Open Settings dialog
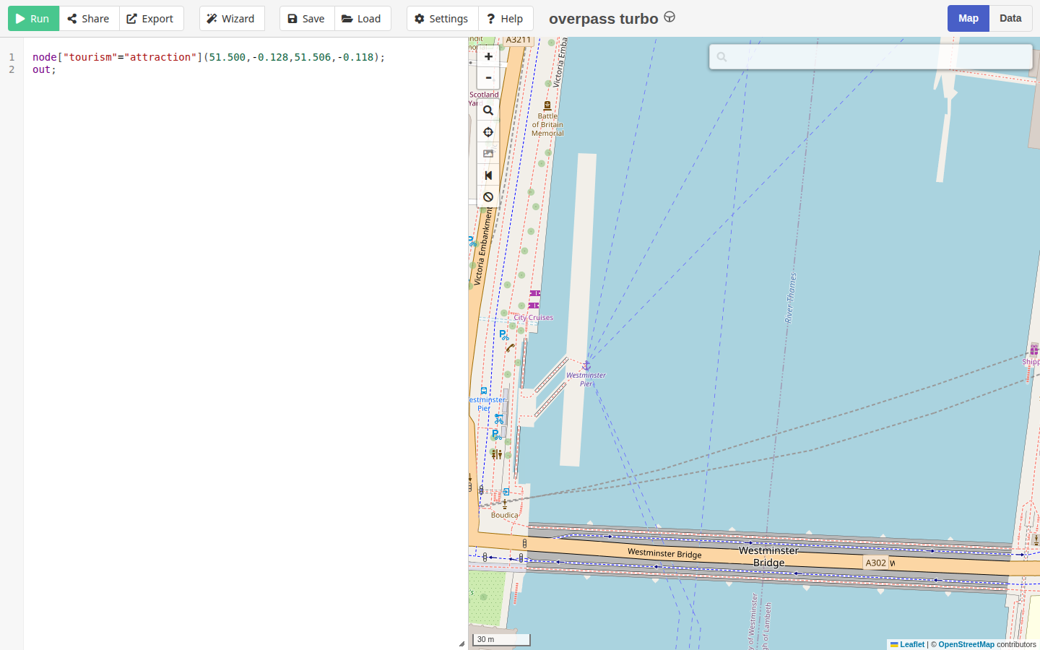 pyautogui.click(x=442, y=19)
